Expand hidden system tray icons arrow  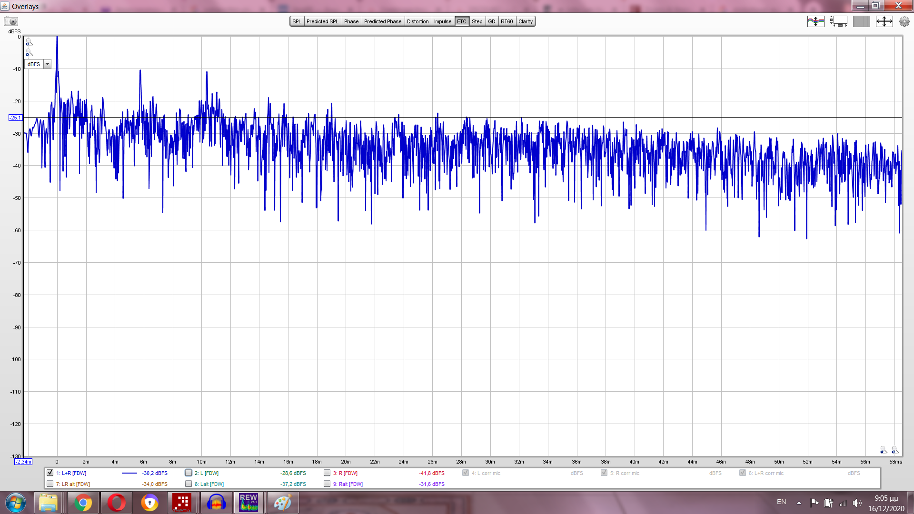point(799,503)
